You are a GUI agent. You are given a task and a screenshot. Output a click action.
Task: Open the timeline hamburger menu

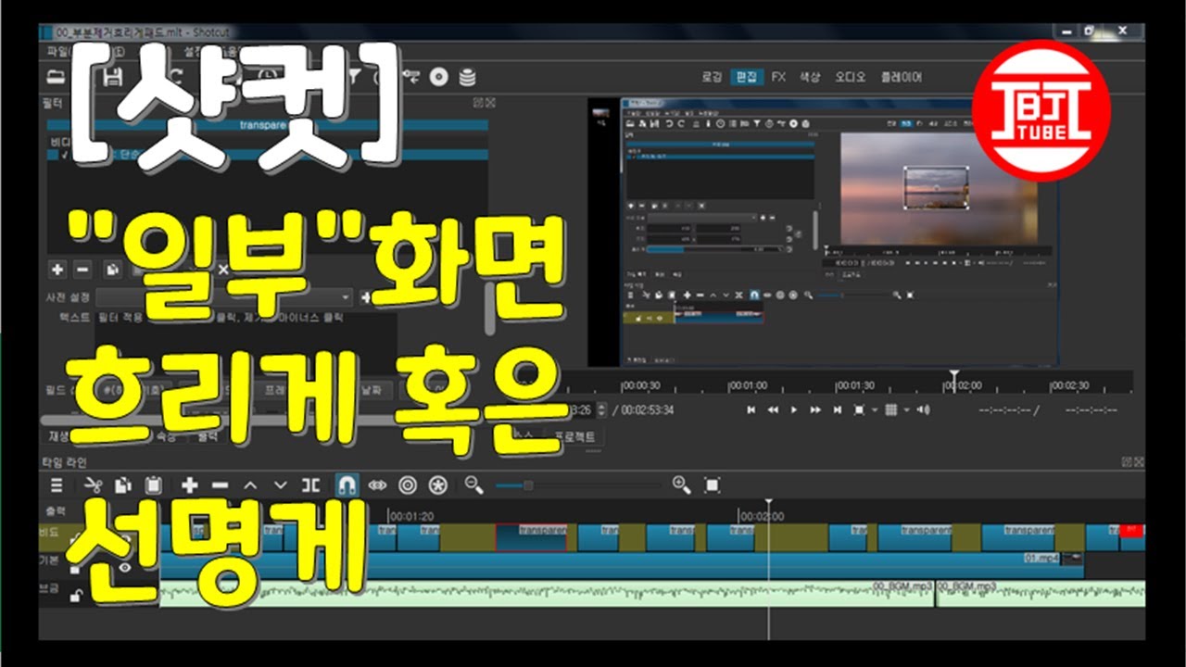[x=57, y=485]
